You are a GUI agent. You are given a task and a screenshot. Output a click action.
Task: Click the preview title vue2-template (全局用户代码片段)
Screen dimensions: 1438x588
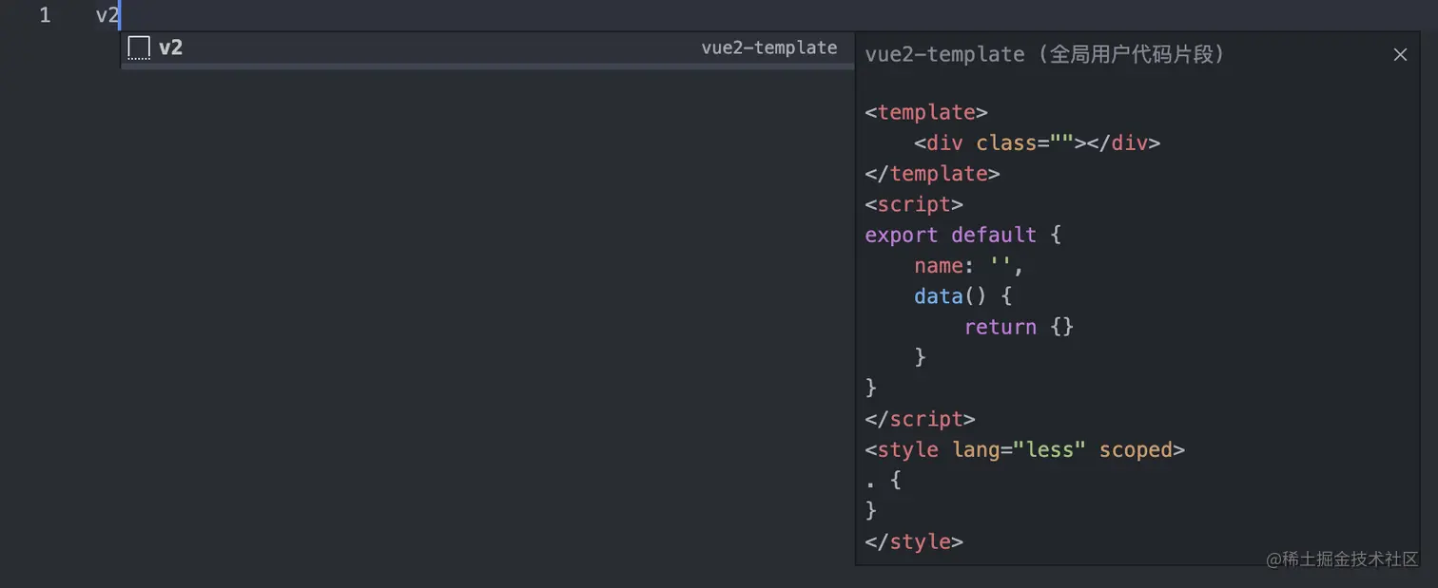pos(1044,54)
